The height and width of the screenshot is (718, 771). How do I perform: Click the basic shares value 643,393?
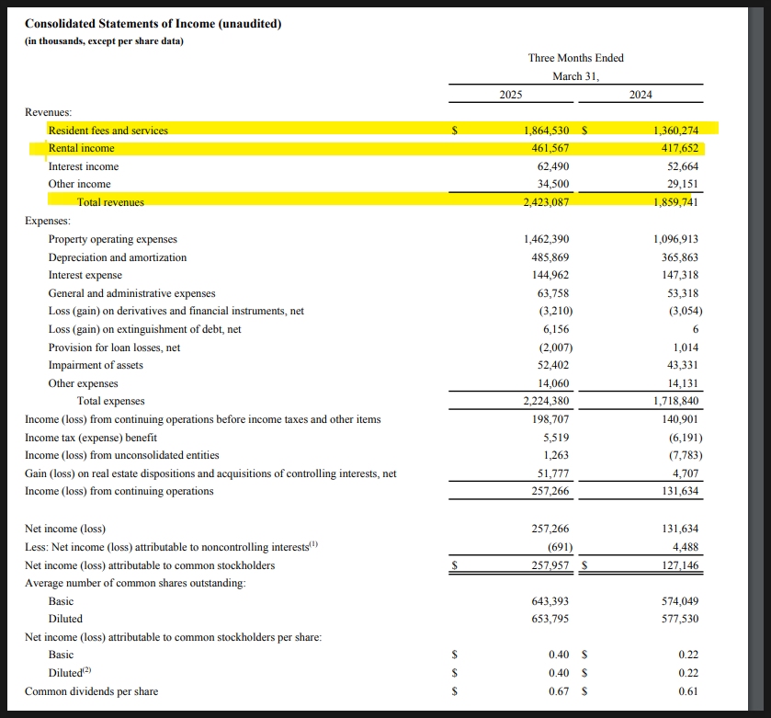point(550,601)
